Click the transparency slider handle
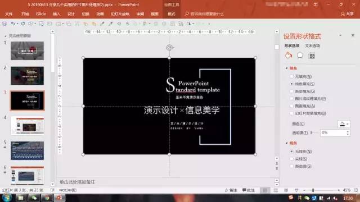 [311, 132]
